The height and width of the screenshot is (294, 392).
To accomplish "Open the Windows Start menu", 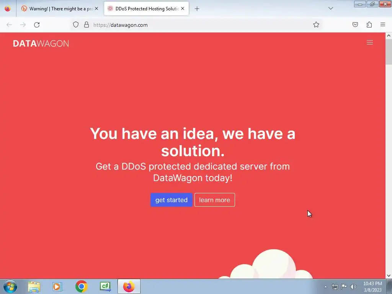I will 10,286.
